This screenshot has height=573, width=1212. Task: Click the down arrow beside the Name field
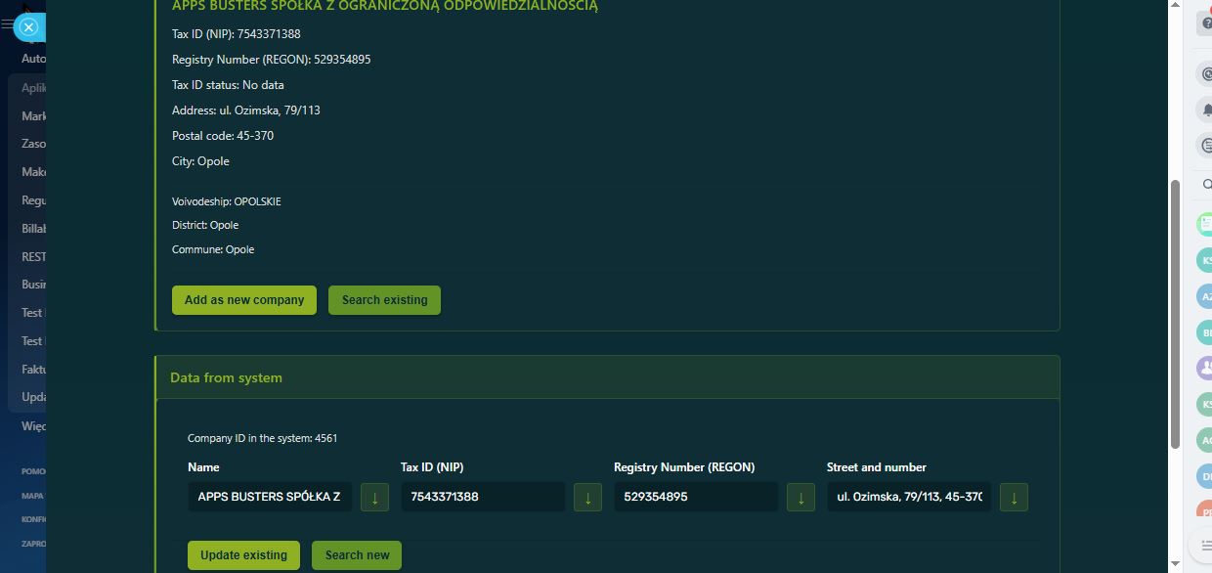tap(373, 497)
